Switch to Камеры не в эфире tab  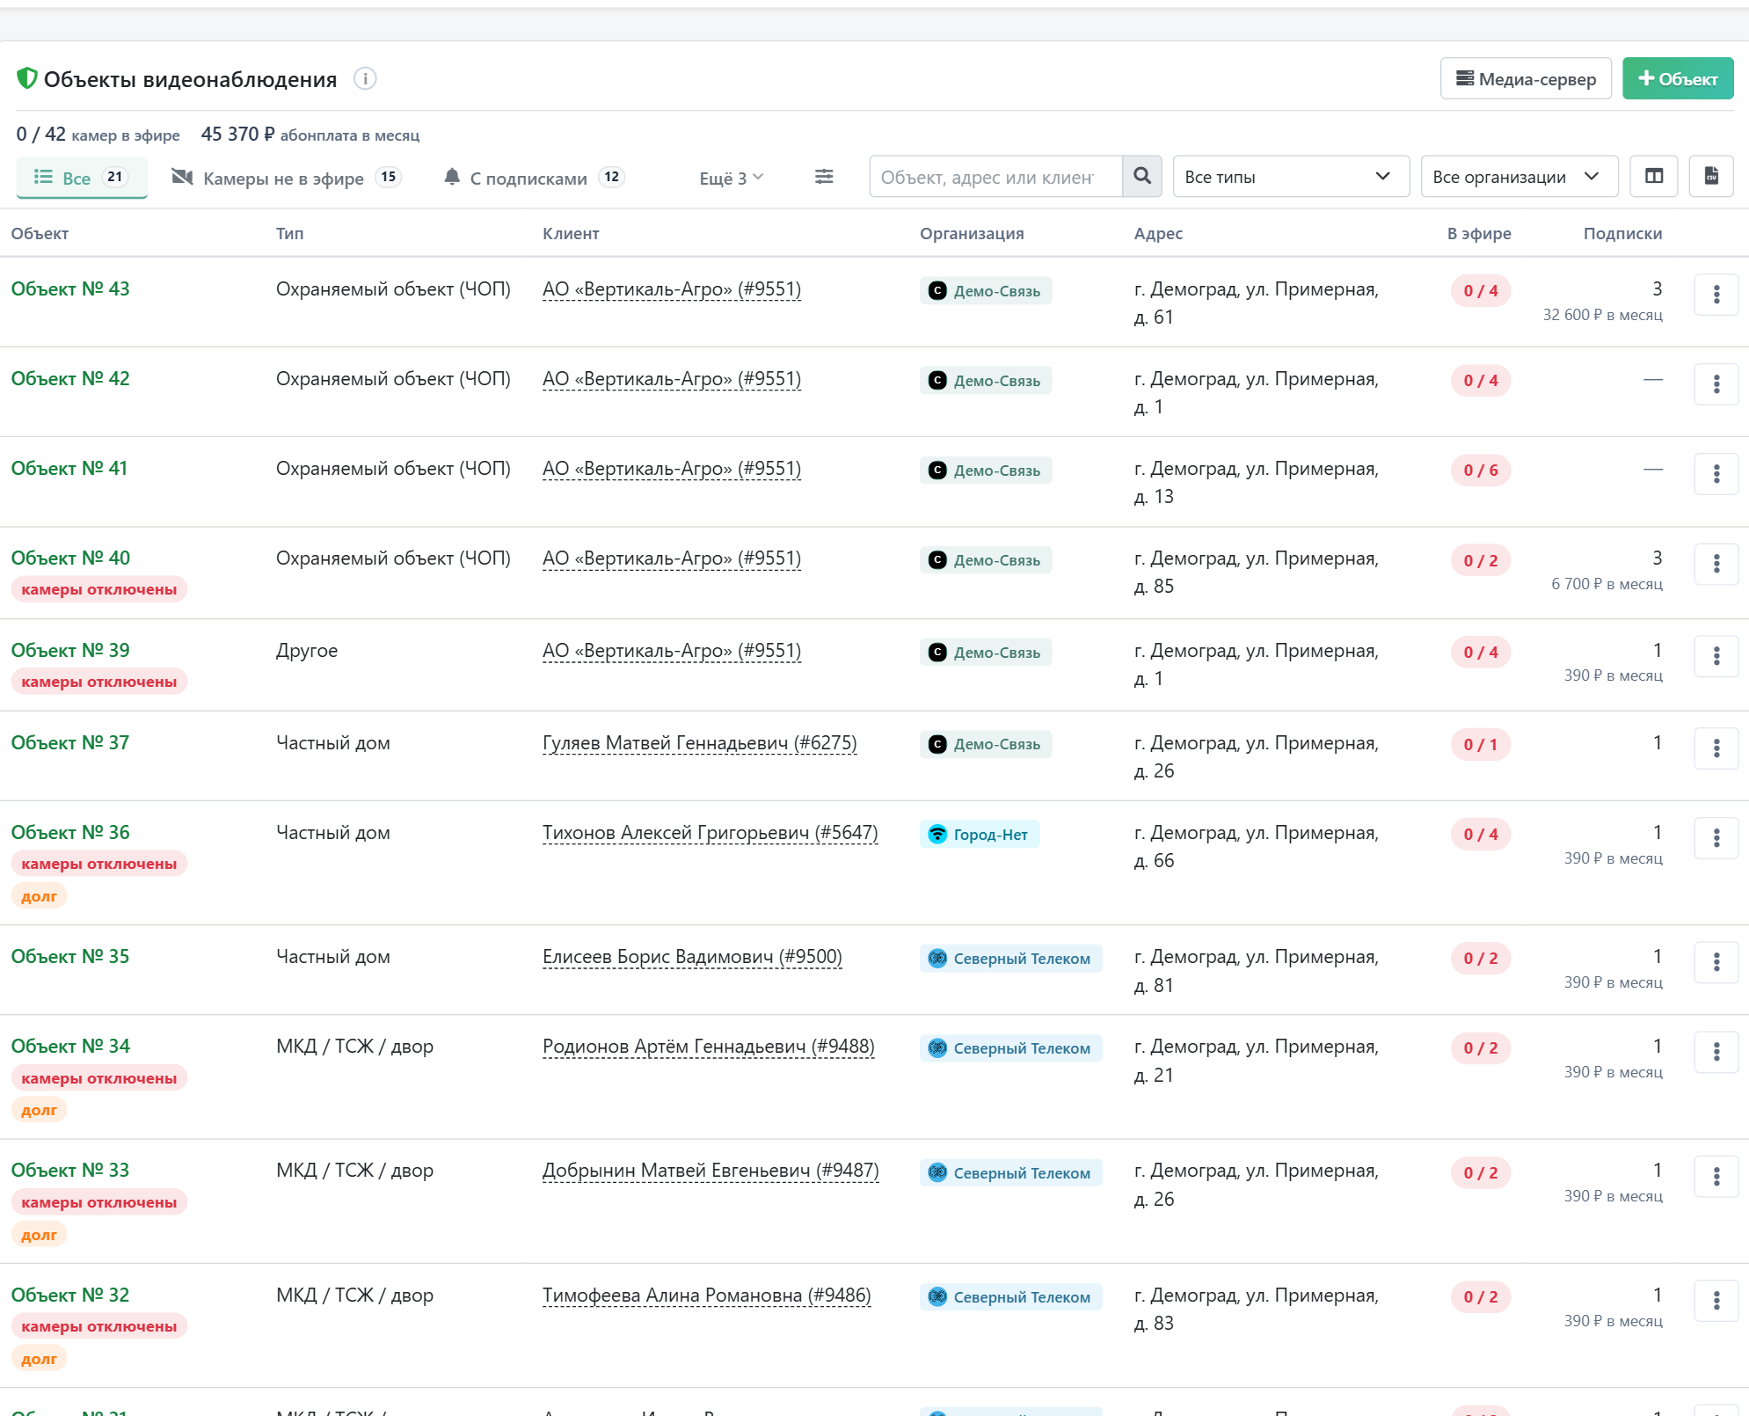point(286,179)
